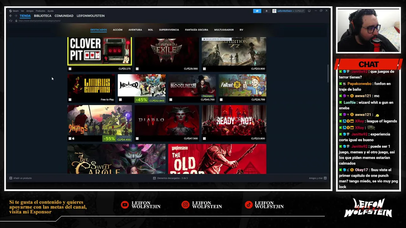Open the Productos menu
406x228 pixels.
[40, 11]
